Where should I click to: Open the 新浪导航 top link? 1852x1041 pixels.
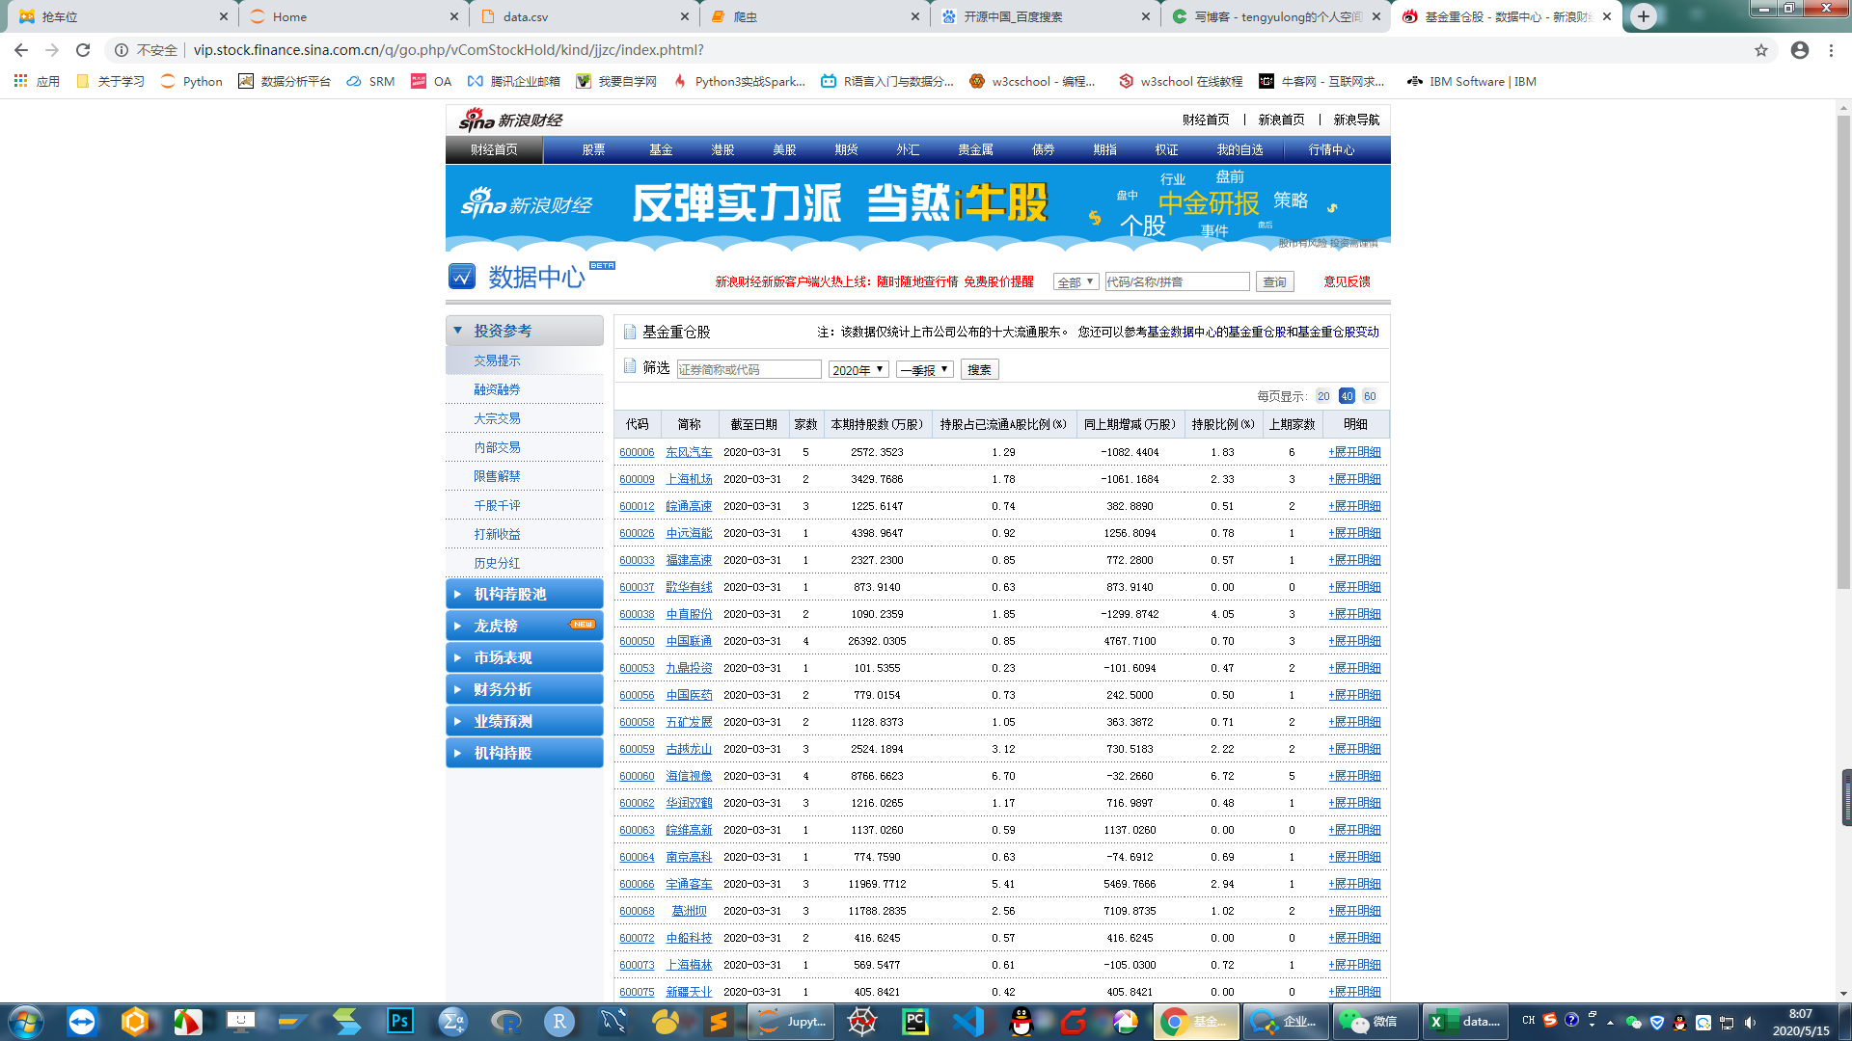point(1356,120)
